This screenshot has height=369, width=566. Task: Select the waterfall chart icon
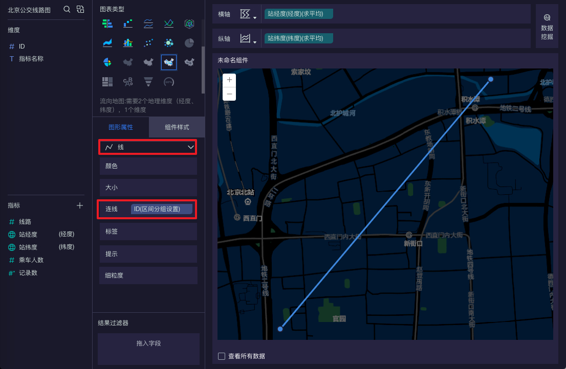tap(128, 24)
